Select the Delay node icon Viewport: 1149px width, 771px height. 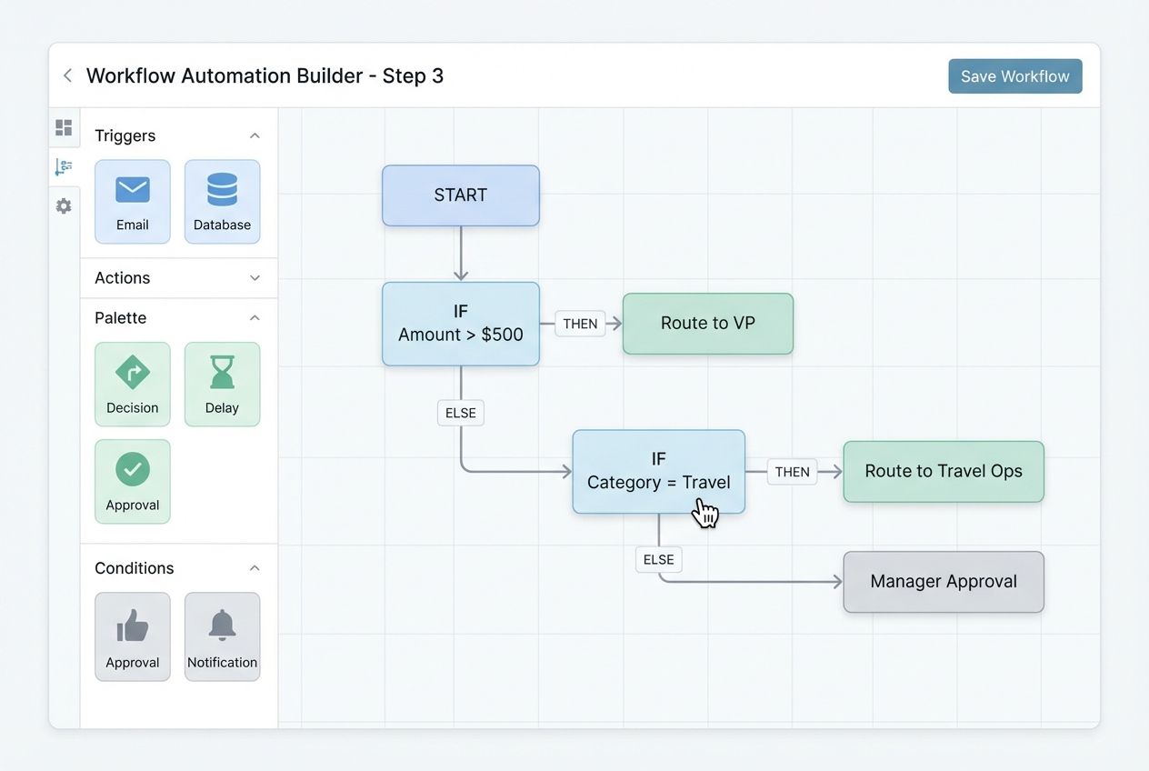pyautogui.click(x=222, y=384)
